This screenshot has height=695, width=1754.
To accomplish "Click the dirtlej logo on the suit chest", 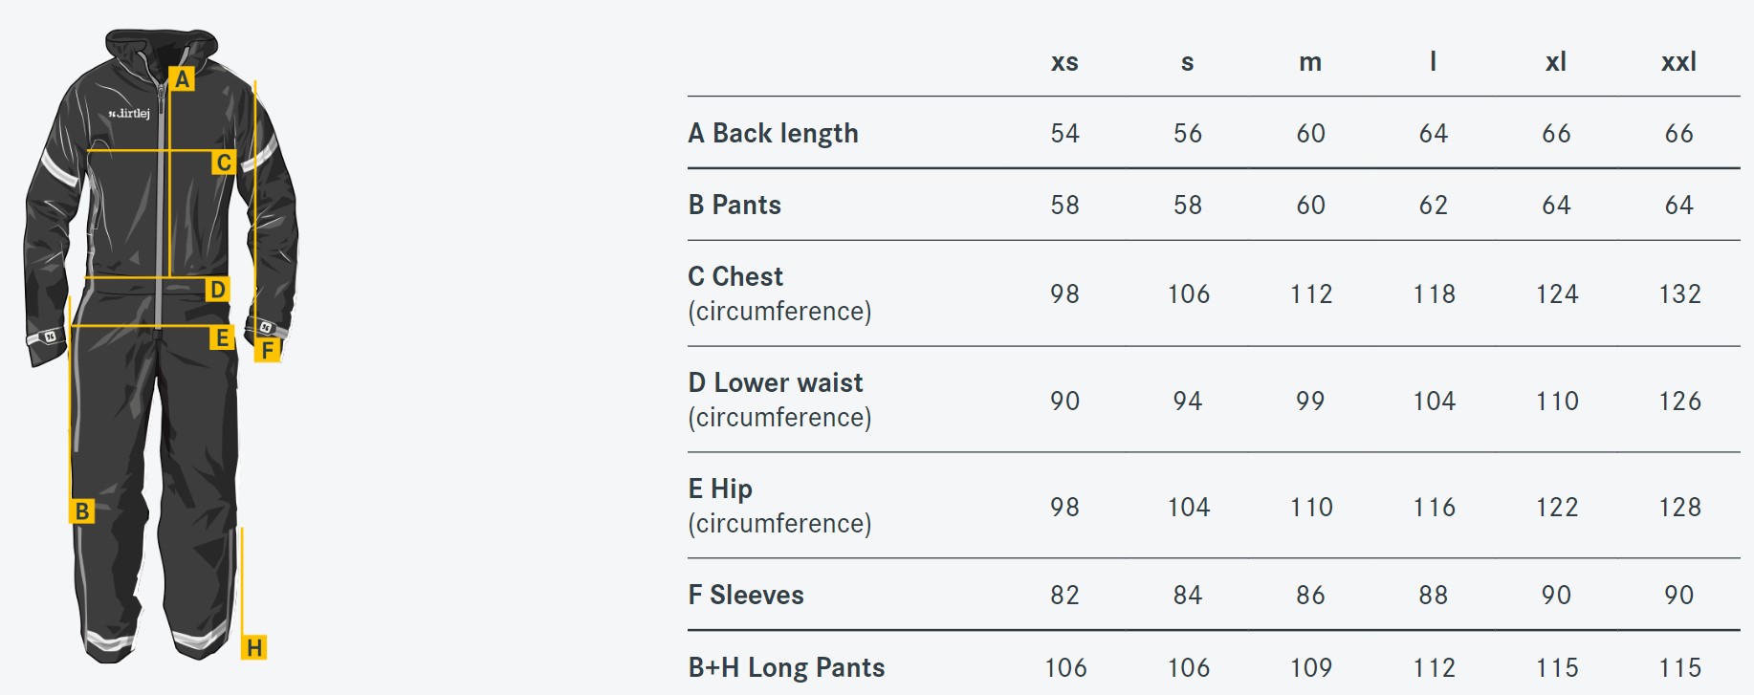I will click(129, 113).
